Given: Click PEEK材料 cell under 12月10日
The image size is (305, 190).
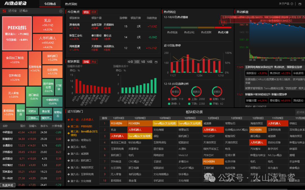Looking at the screenshot, I should point(119,123).
